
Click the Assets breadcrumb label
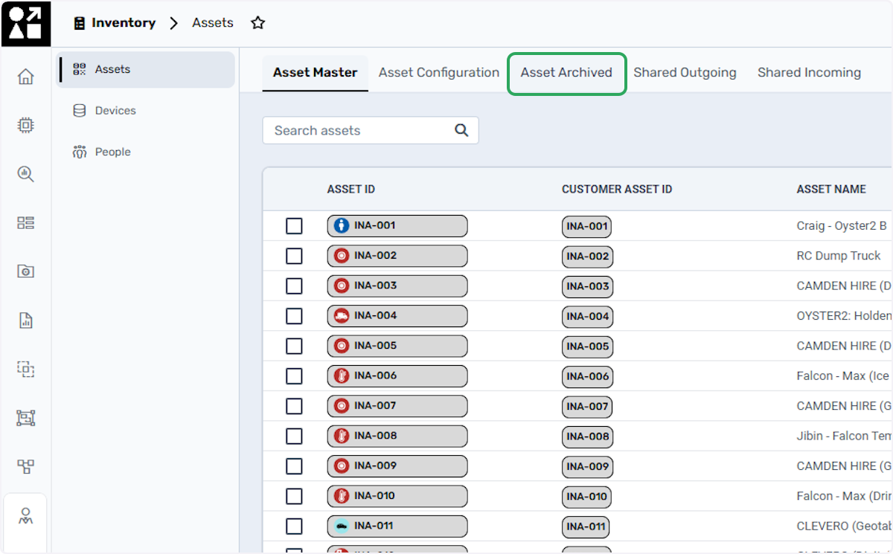tap(213, 23)
